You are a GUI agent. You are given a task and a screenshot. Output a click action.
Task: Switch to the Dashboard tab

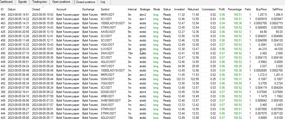[6, 2]
